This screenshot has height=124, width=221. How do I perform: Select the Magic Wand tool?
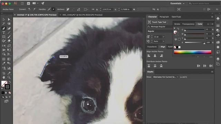[x=4, y=23]
